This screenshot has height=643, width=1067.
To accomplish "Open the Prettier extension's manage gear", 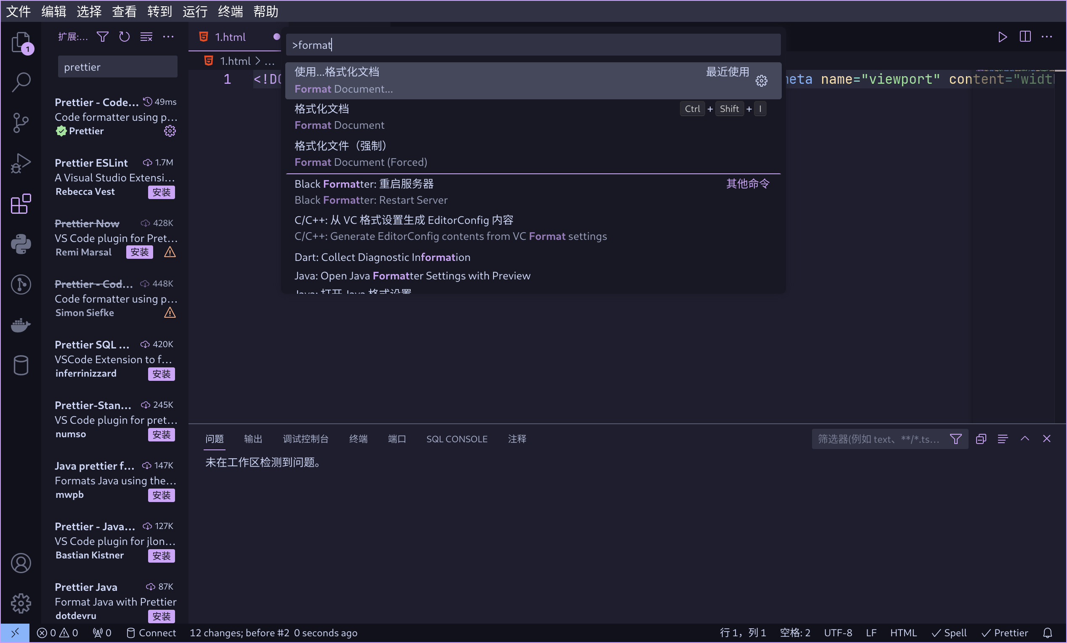I will pos(170,131).
